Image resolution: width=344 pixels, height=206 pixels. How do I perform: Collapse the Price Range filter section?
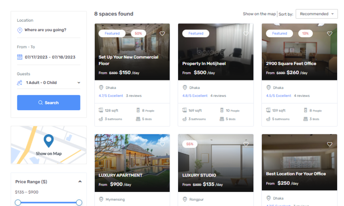[80, 182]
